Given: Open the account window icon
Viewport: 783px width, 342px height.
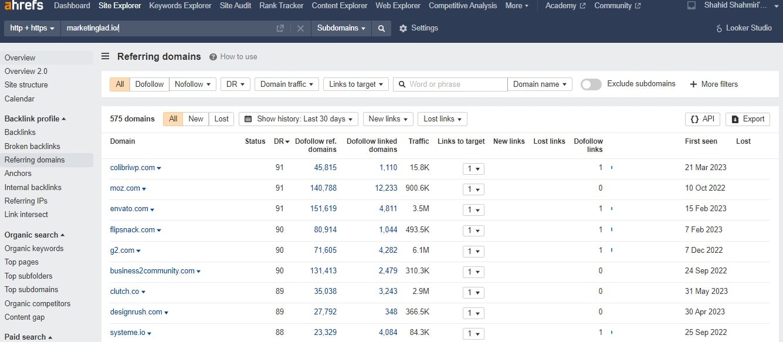Looking at the screenshot, I should click(x=692, y=5).
